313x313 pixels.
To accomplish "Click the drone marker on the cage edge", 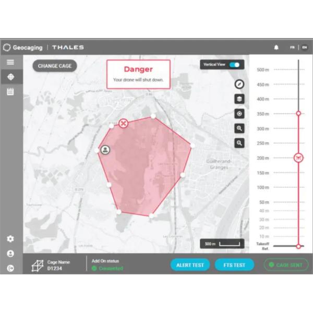I will click(x=123, y=123).
